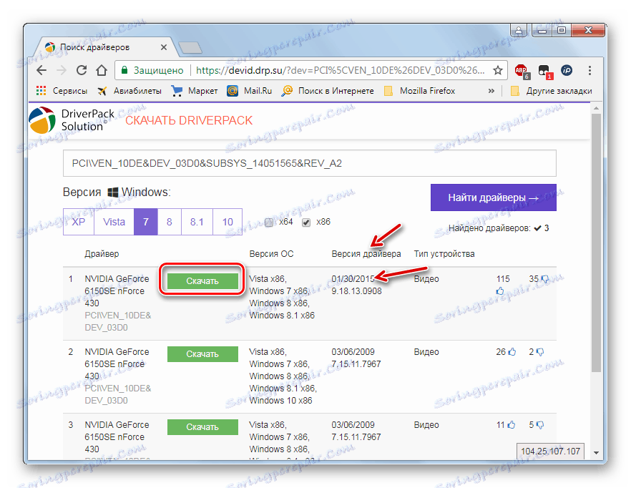The image size is (631, 488).
Task: Open the Другие закладки folder
Action: point(551,91)
